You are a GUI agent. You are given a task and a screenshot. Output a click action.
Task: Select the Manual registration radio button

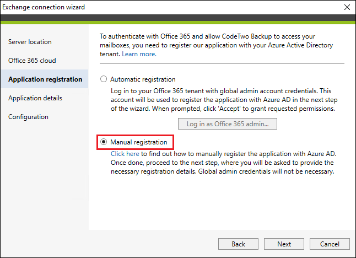click(x=104, y=142)
